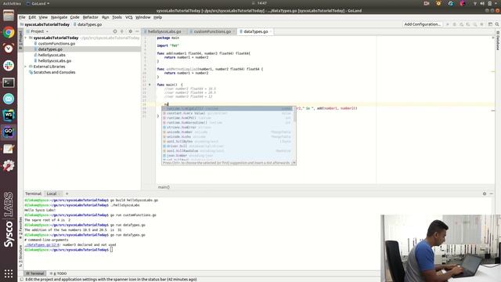Click the run gutter arrow beside func main

pos(150,85)
